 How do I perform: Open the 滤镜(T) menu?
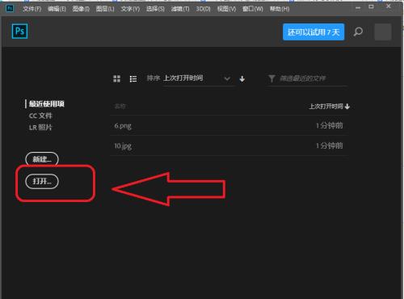(180, 9)
